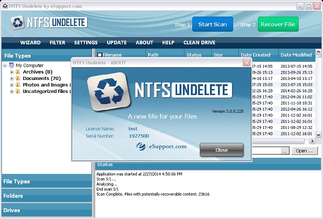This screenshot has height=219, width=323.
Task: Close About dialog via red X
Action: 247,62
